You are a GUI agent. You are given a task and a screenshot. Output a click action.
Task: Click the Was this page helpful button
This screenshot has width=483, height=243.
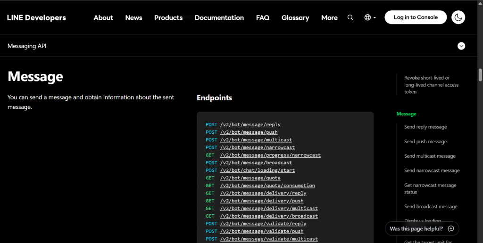[422, 228]
